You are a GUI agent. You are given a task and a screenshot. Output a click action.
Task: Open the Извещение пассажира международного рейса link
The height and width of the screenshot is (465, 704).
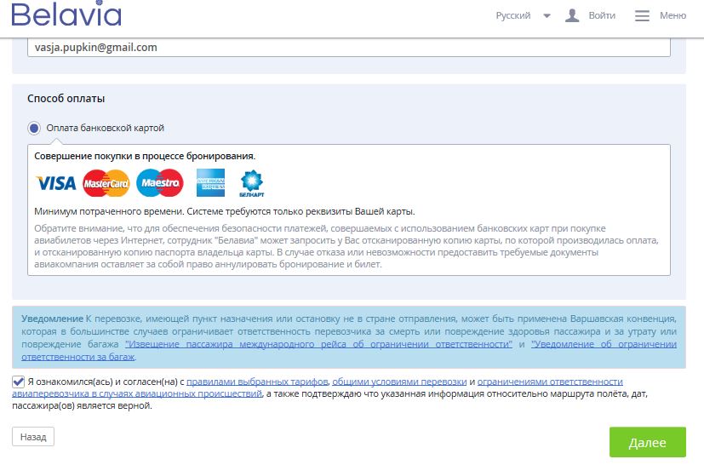point(318,344)
